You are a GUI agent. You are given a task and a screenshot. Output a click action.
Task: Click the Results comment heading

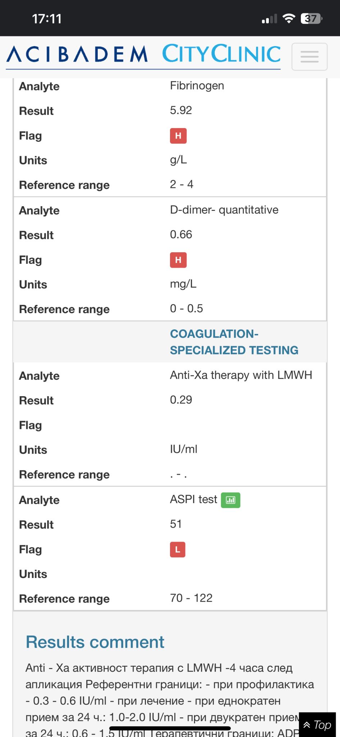pos(95,642)
